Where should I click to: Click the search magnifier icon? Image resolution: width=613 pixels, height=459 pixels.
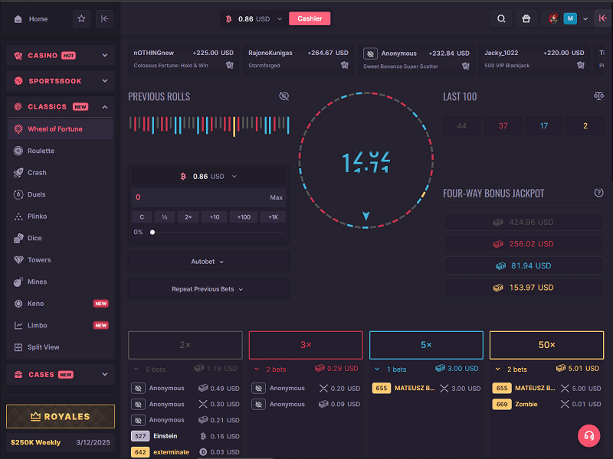(501, 19)
